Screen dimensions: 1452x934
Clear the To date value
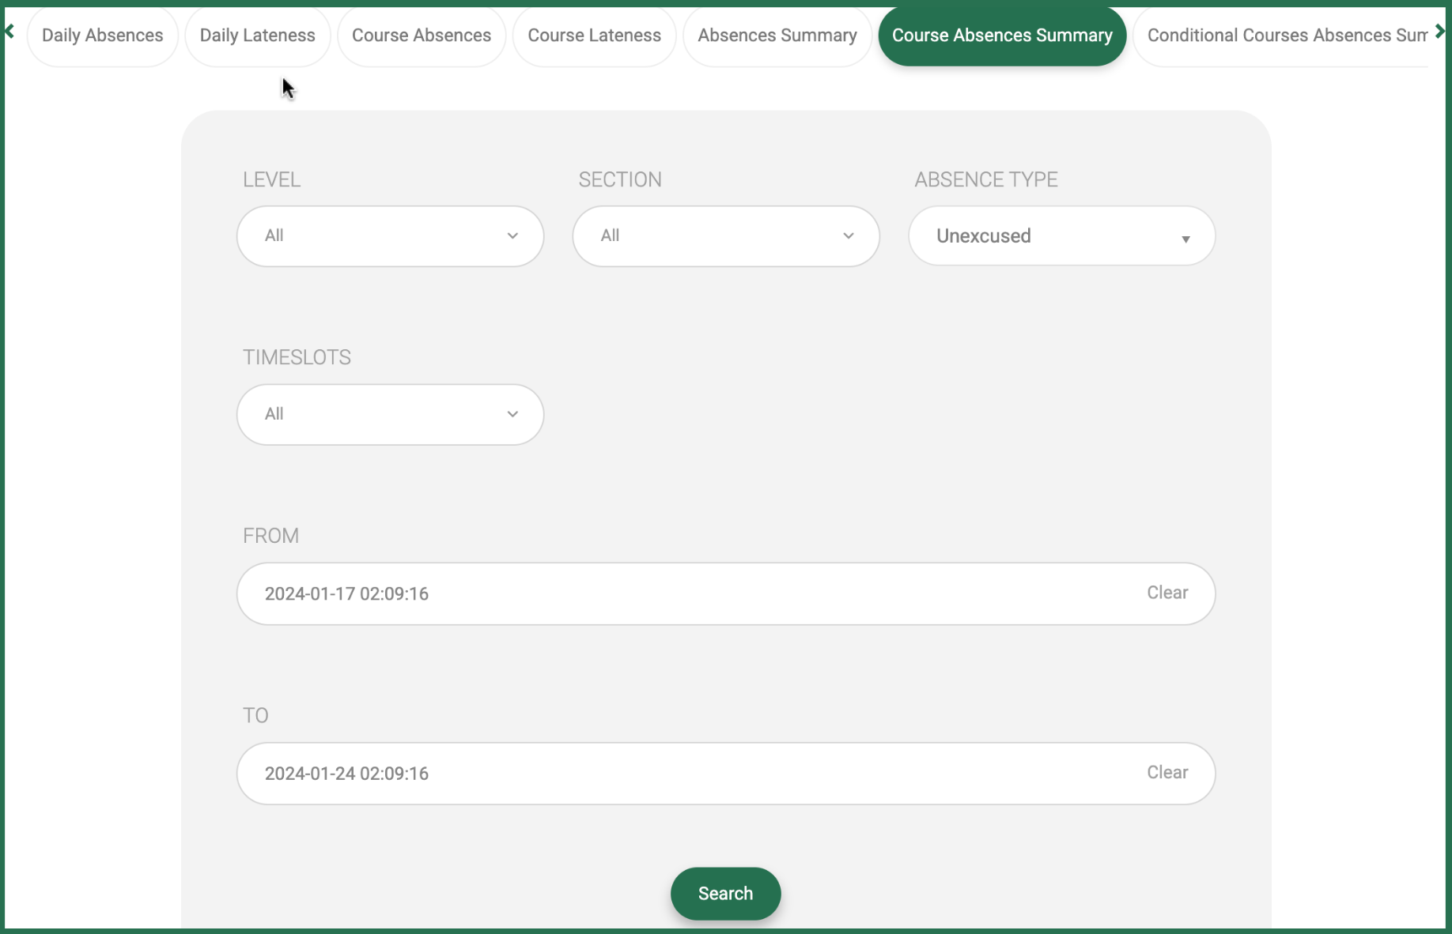pyautogui.click(x=1167, y=772)
